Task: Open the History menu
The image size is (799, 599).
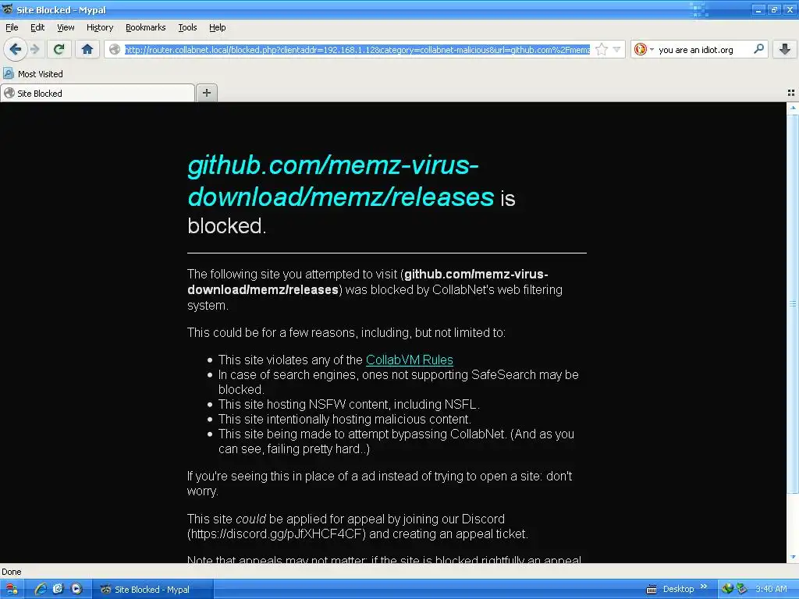Action: [99, 27]
